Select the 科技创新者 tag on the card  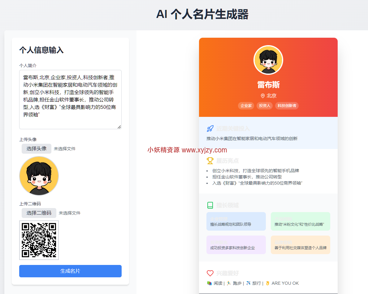[x=287, y=106]
